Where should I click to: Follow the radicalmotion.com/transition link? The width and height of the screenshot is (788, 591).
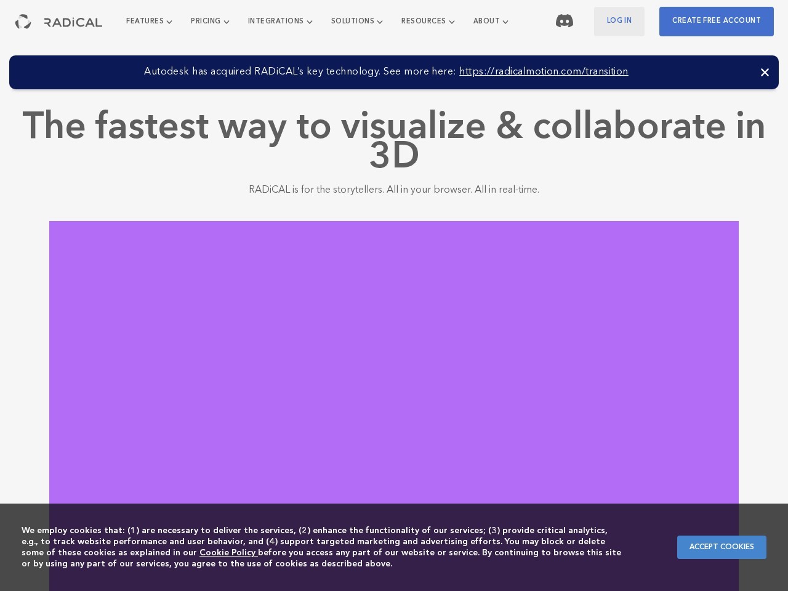544,72
